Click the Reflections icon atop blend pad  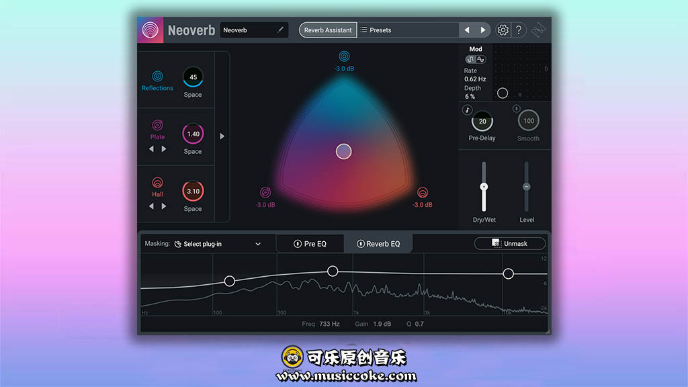click(344, 56)
